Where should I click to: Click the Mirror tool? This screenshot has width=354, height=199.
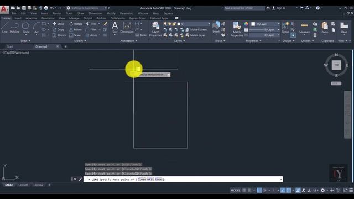click(x=75, y=29)
